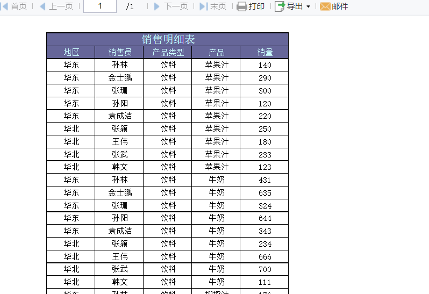Click the sales value 300
This screenshot has height=294, width=429.
(265, 91)
